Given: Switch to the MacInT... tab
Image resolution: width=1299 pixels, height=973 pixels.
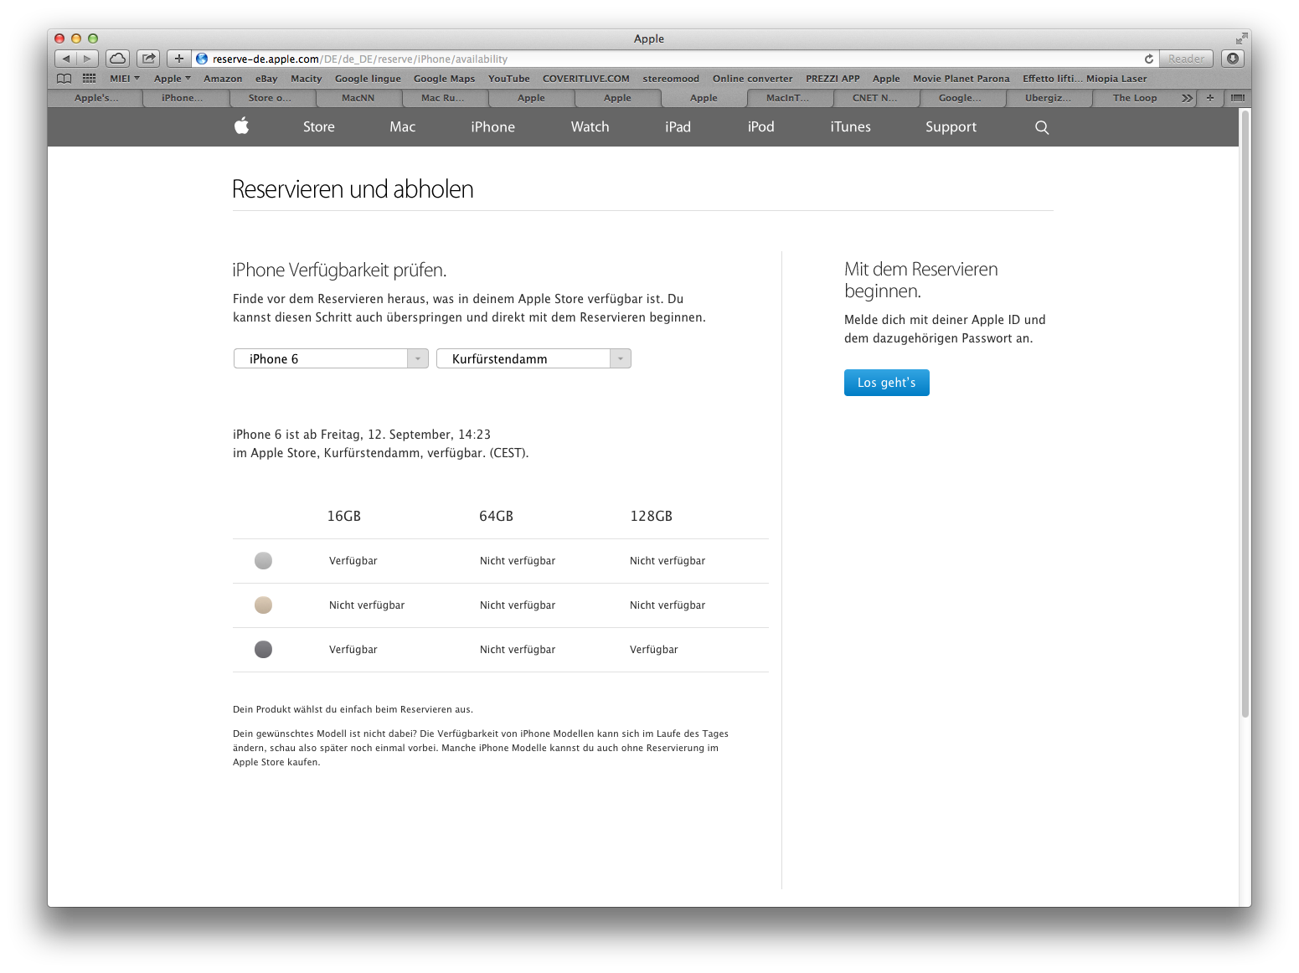Looking at the screenshot, I should (x=788, y=98).
